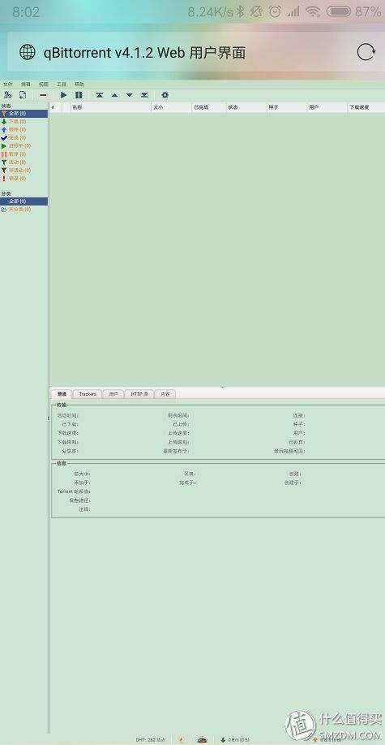
Task: Open the 帮助 menu
Action: click(79, 84)
